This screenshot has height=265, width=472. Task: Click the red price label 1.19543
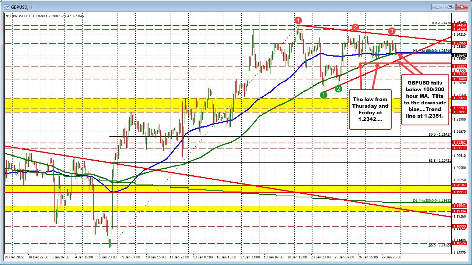click(x=461, y=205)
